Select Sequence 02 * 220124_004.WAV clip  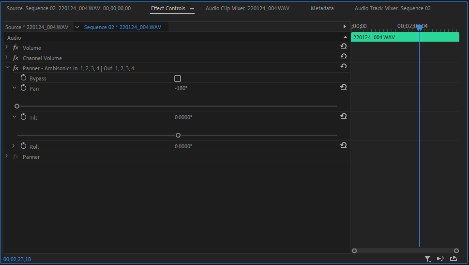tap(122, 27)
